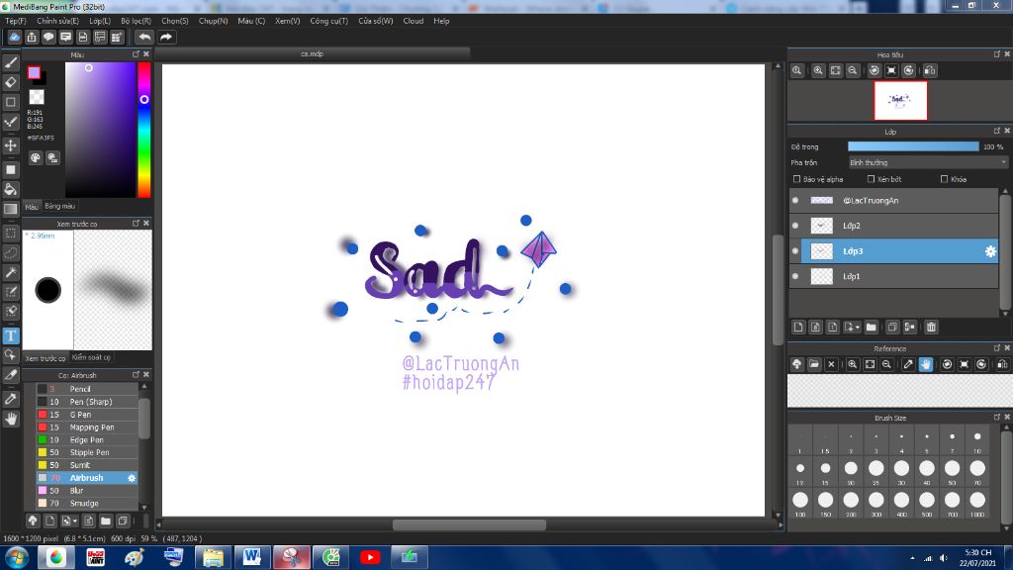Open the ca.mdp document tab
The image size is (1013, 570).
[312, 53]
